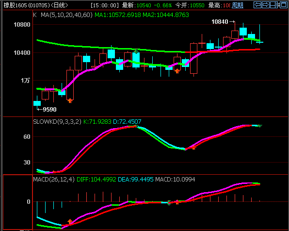Click the last cyan candlestick on the chart
Viewport: 289px width, 231px height.
coord(259,42)
